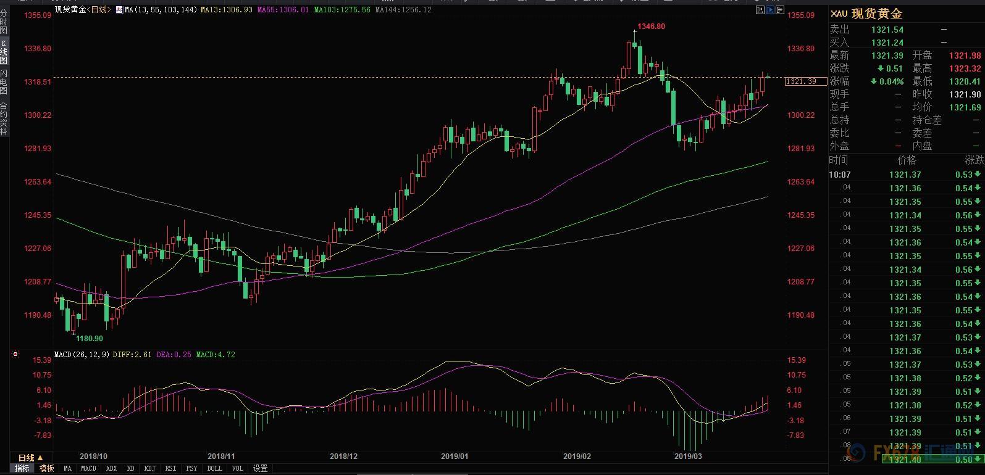
Task: Click the third chart tool icon with arrow
Action: coord(781,10)
